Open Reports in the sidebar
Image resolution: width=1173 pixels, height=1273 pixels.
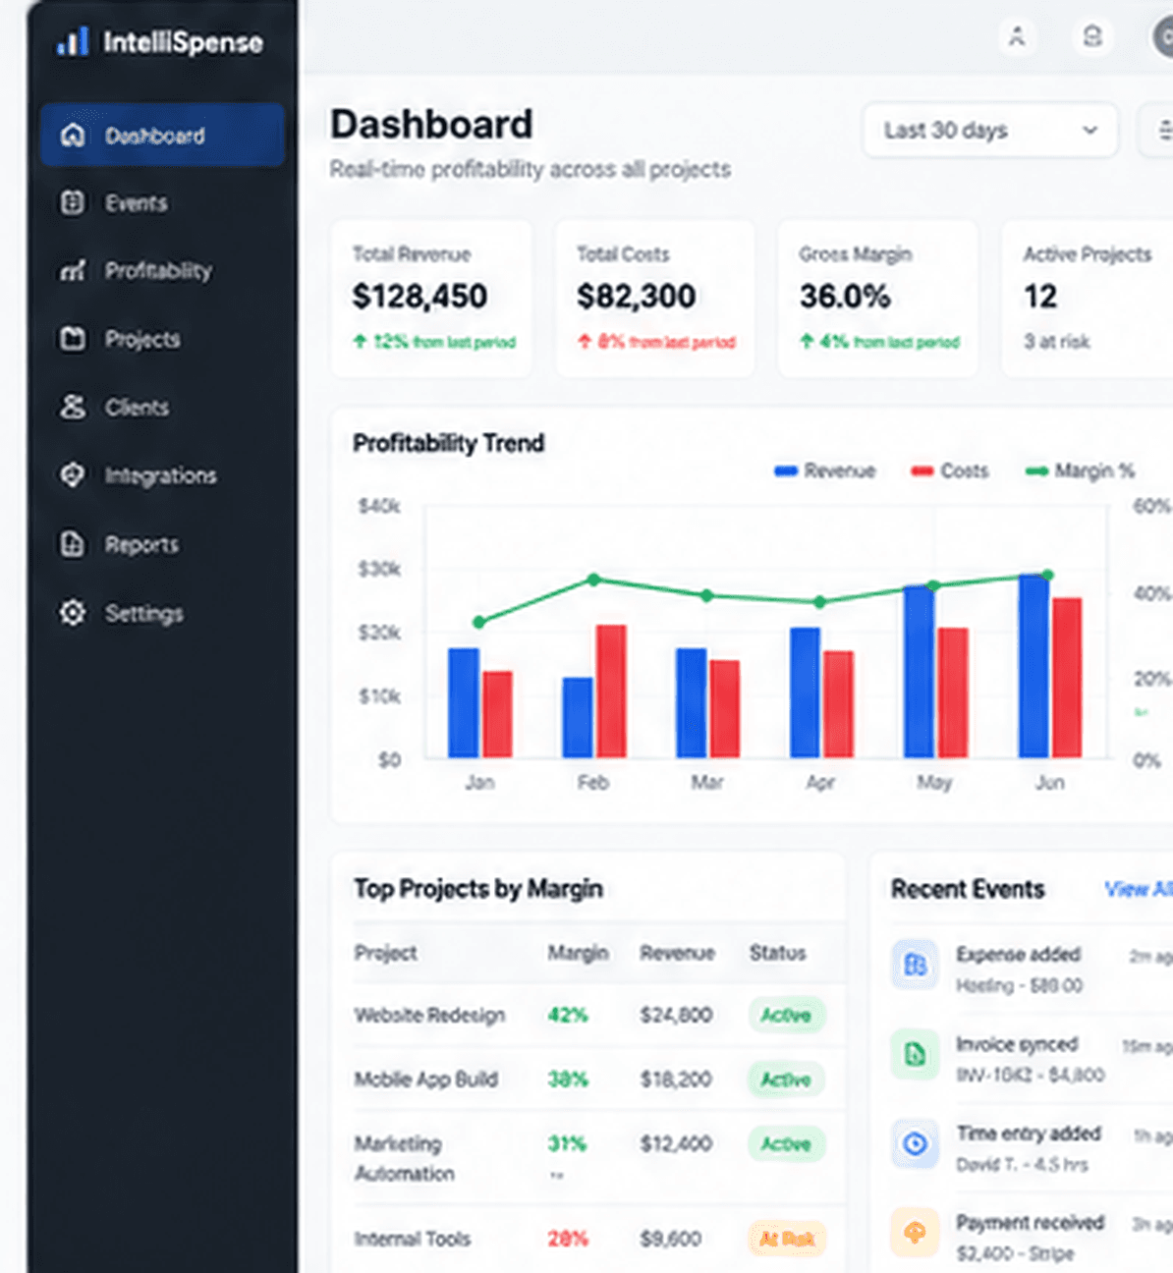(162, 543)
